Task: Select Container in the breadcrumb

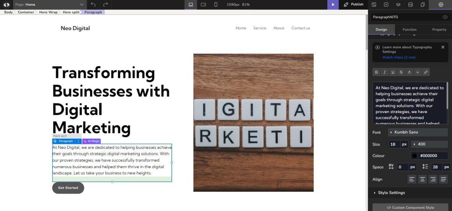Action: (x=26, y=12)
